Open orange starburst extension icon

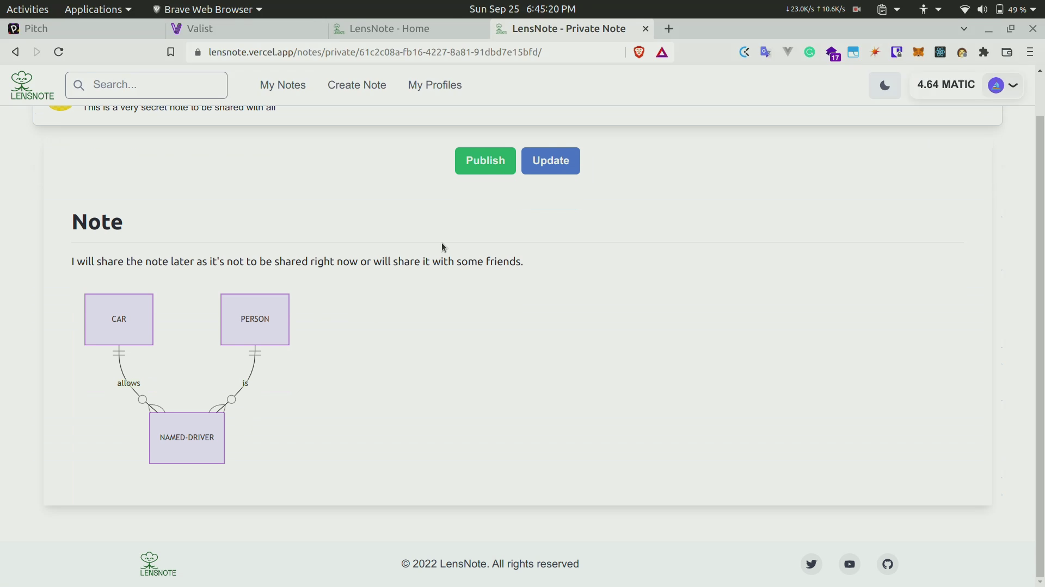click(x=875, y=52)
